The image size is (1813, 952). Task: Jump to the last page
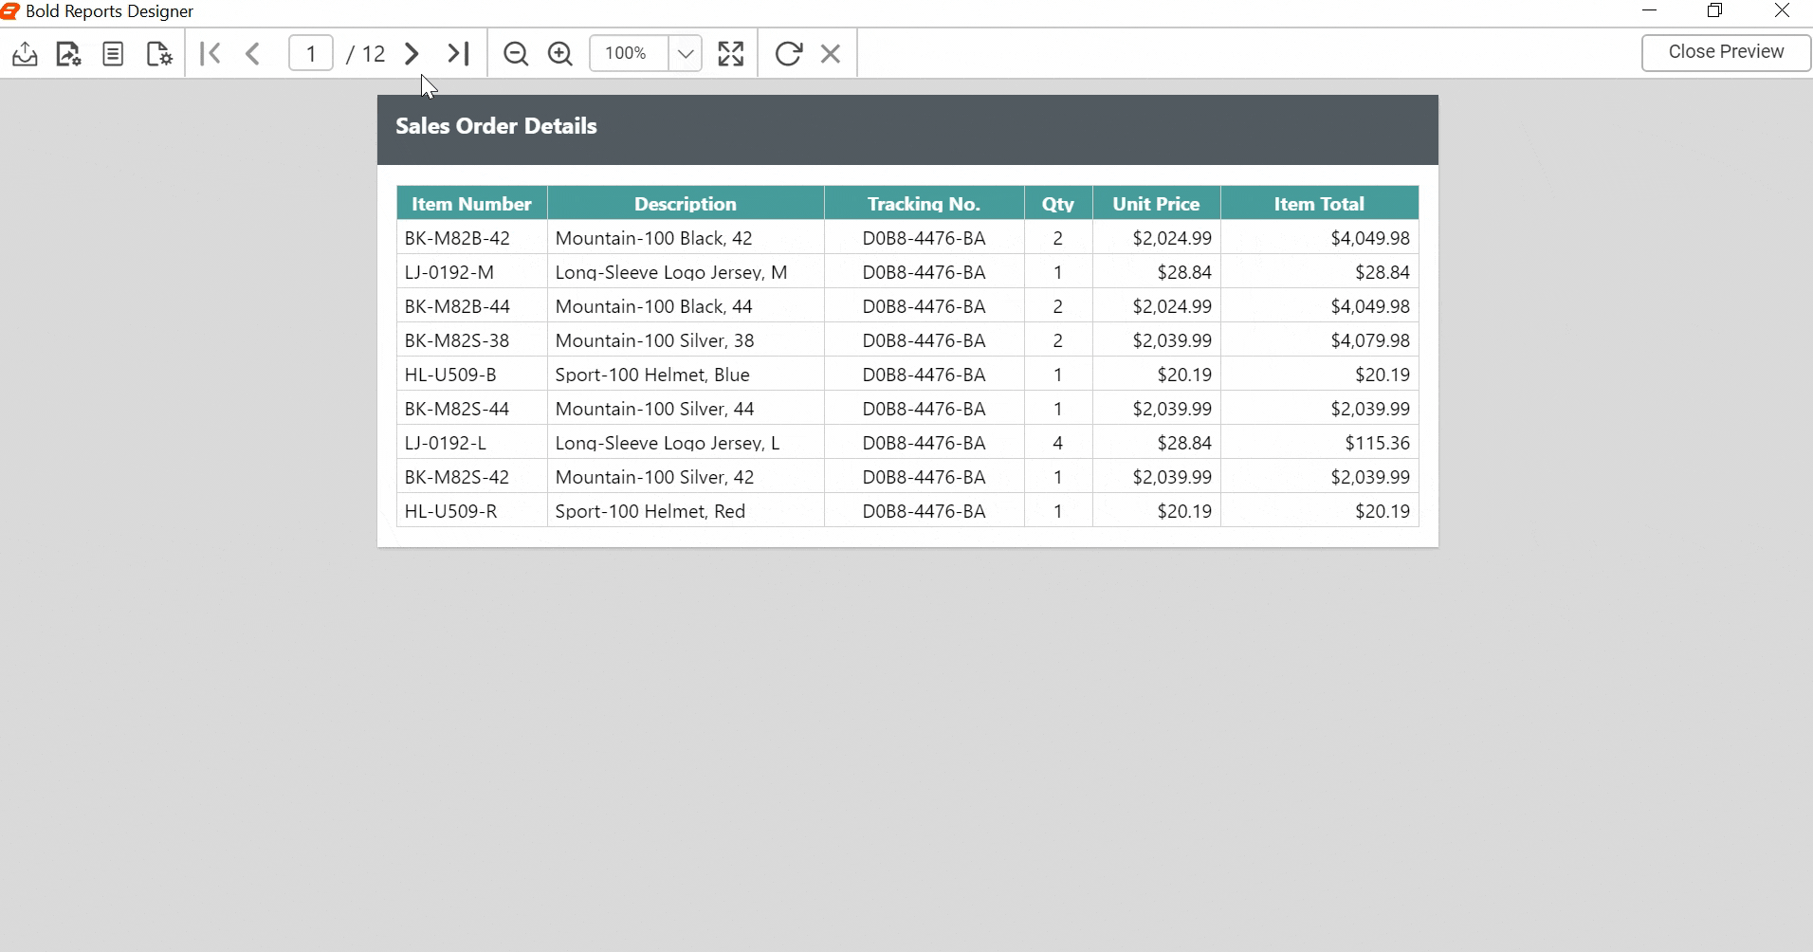(x=458, y=53)
